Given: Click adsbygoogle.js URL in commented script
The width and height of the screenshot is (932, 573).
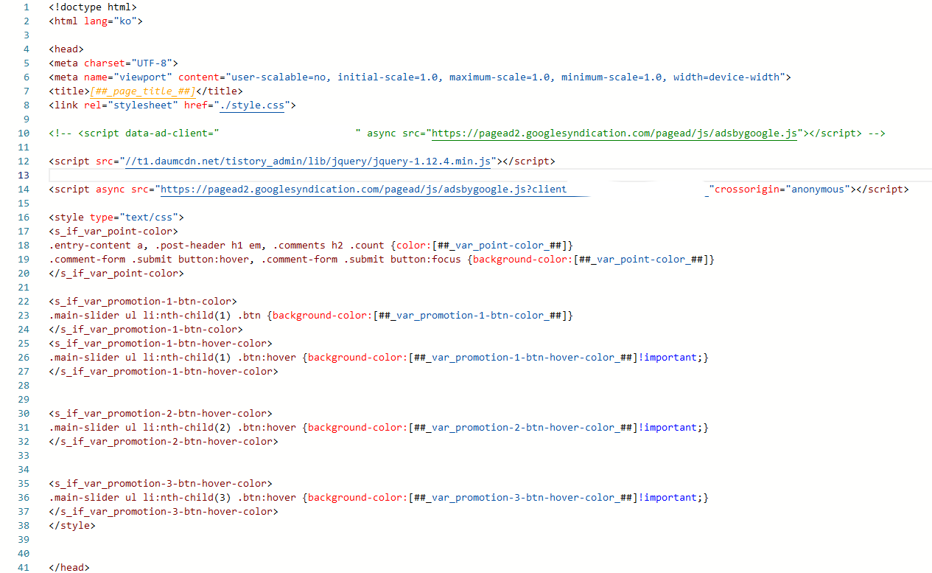Looking at the screenshot, I should pos(614,133).
